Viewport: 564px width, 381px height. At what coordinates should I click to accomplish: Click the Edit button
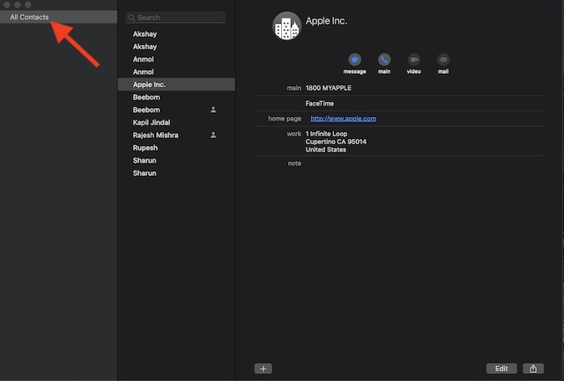(x=501, y=369)
